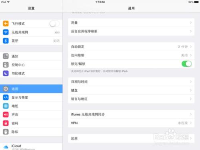Open the Keyboard settings row
200x150 pixels.
[131, 90]
